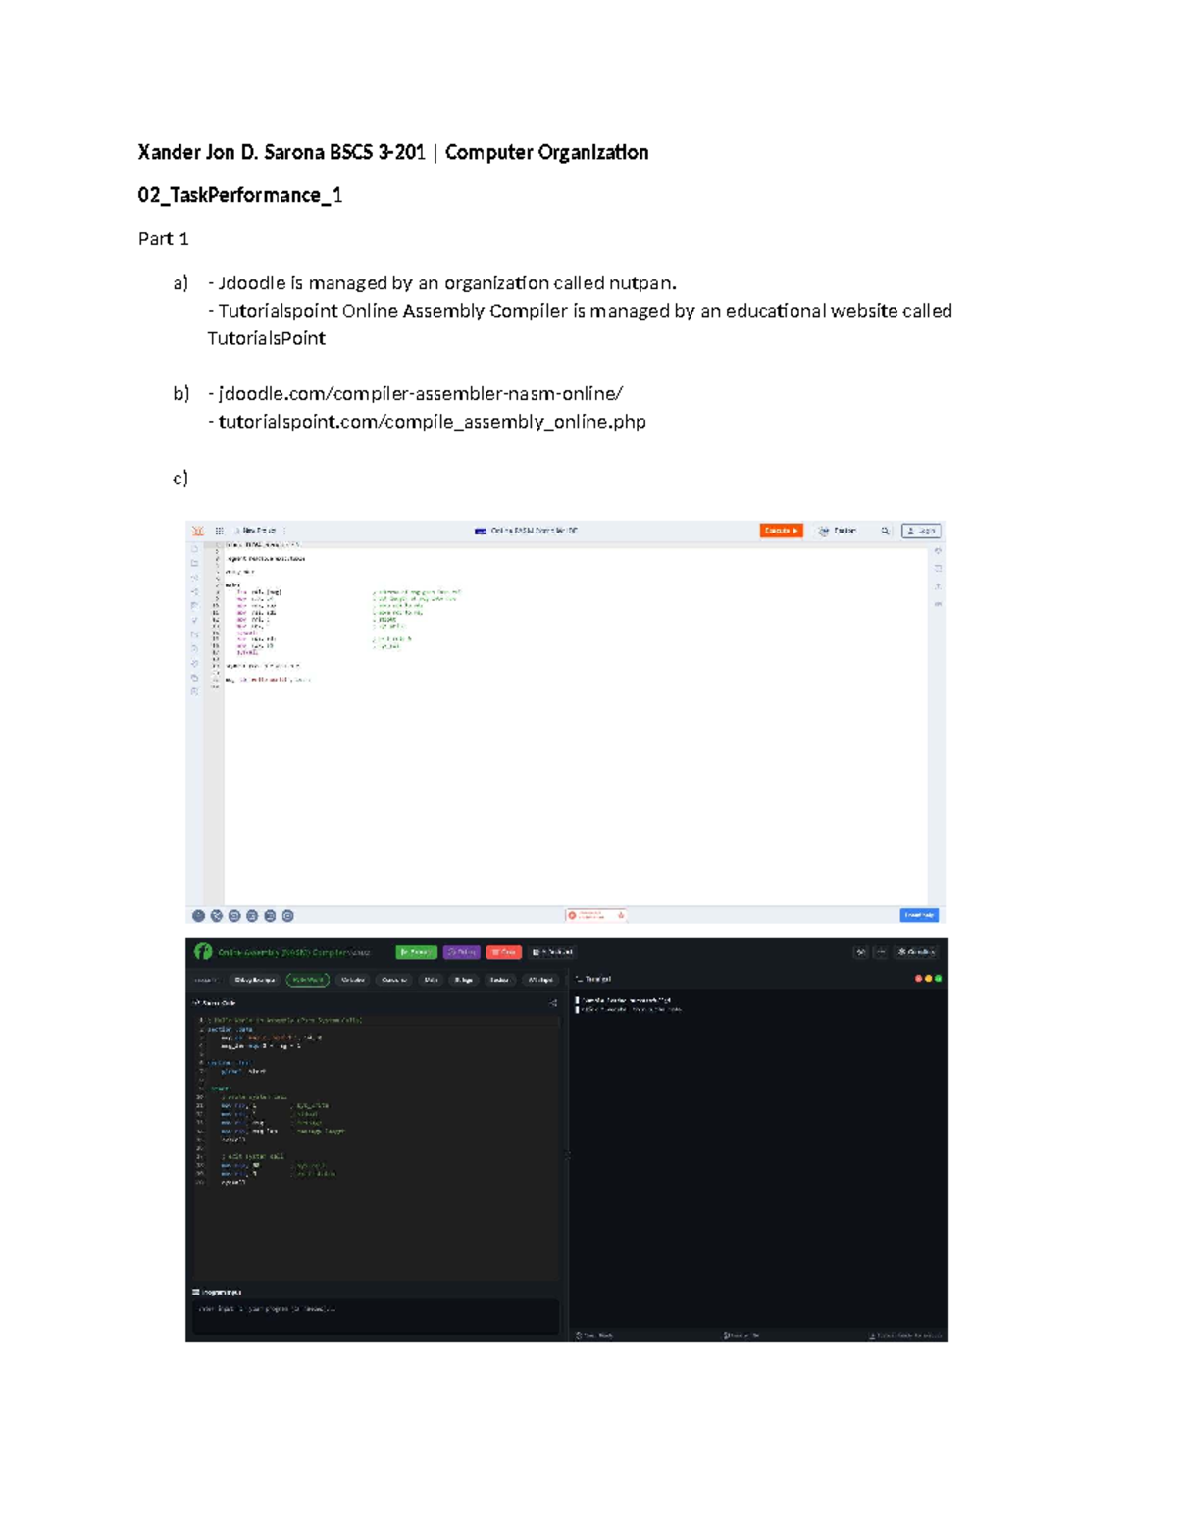Open the TutorialsPoint settings dropdown at top right

pyautogui.click(x=918, y=952)
